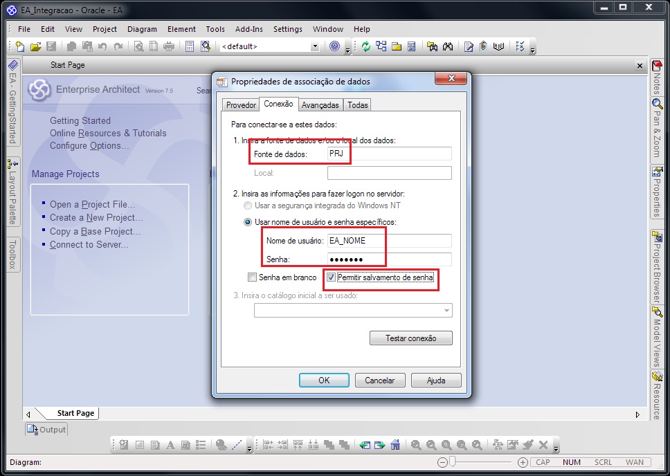Click the Print icon in the toolbar
670x476 pixels.
[169, 46]
